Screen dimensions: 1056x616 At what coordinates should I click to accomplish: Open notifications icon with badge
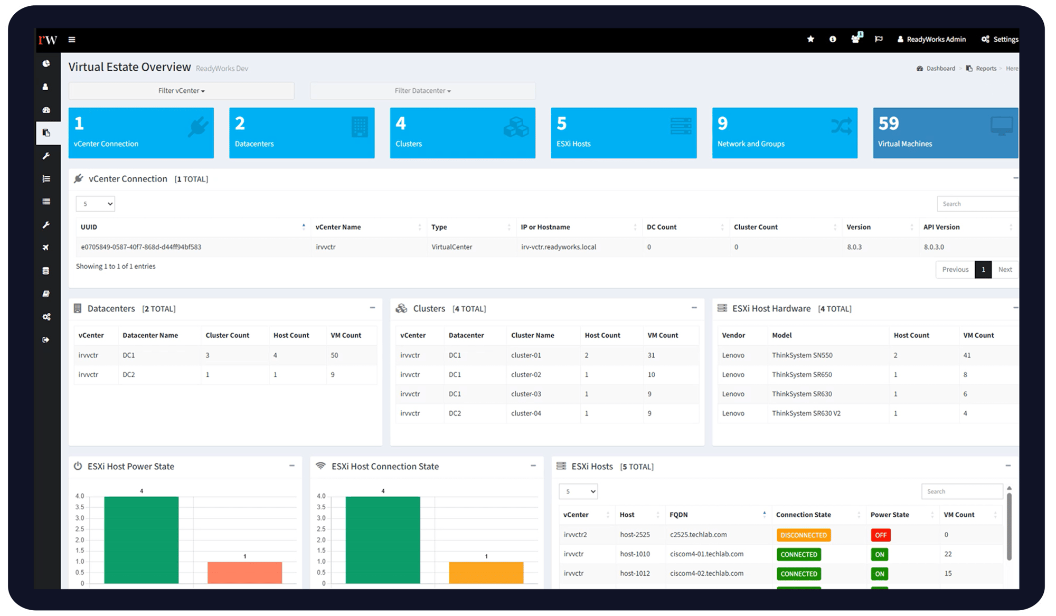(x=855, y=39)
